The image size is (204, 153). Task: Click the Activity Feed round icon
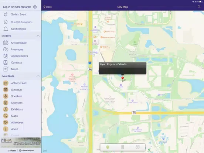(6, 83)
